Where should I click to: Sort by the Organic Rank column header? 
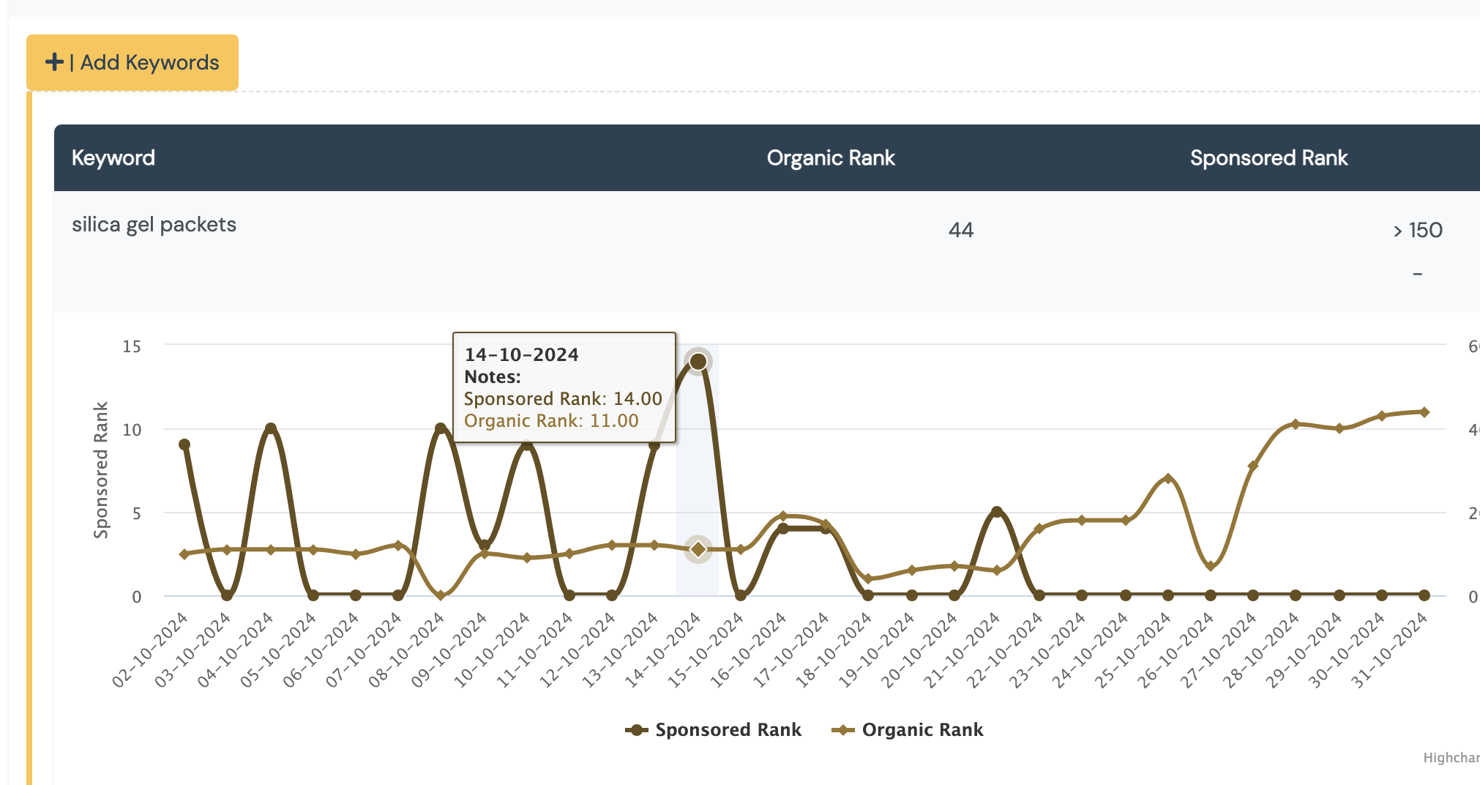tap(830, 158)
